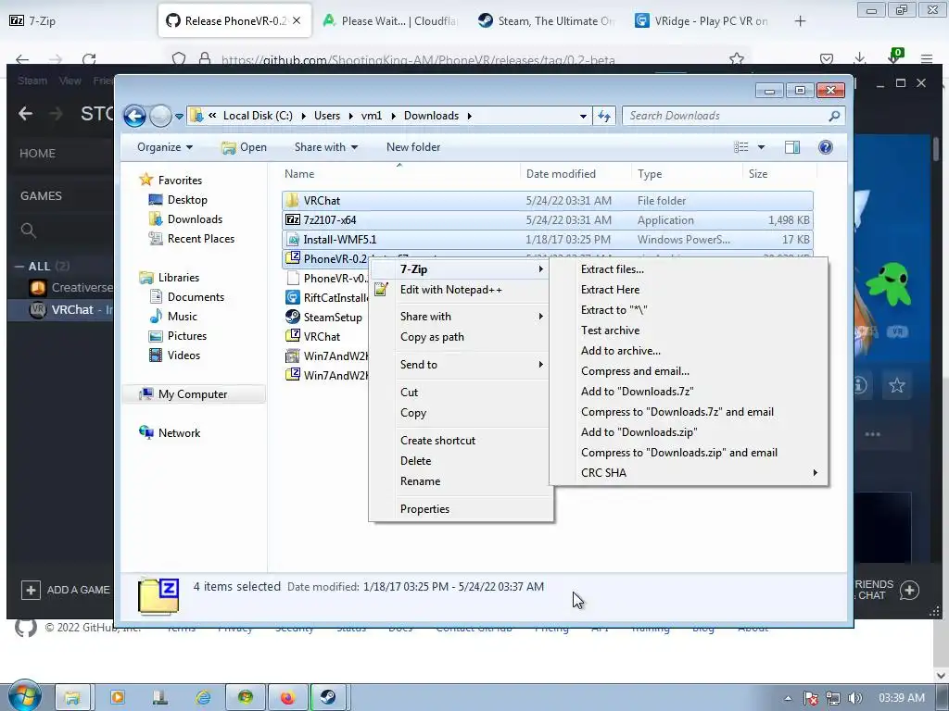Open address bar history dropdown arrow
Viewport: 949px width, 711px height.
583,116
